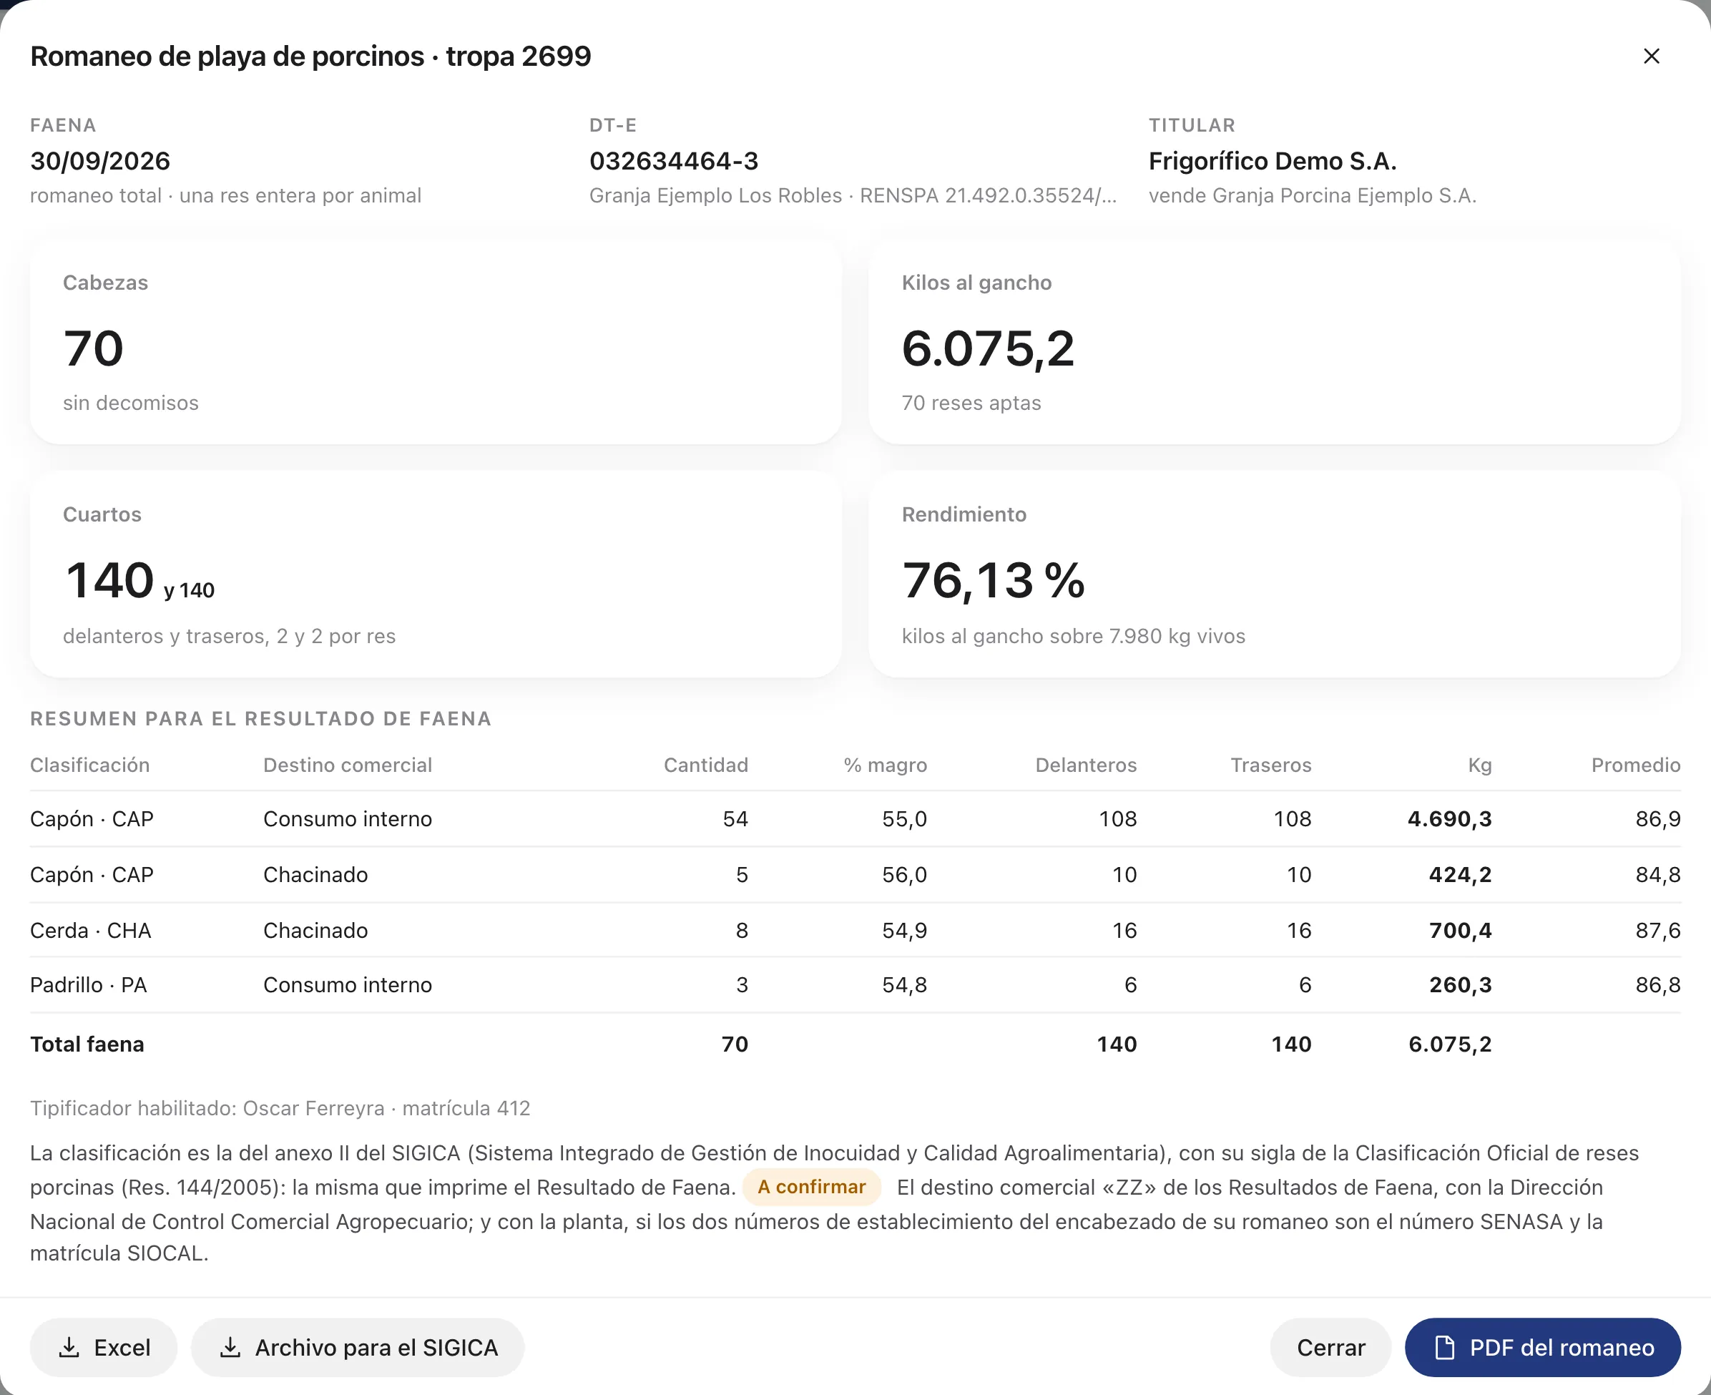The height and width of the screenshot is (1395, 1711).
Task: Download the Archivo para el SIGICA file
Action: point(358,1348)
